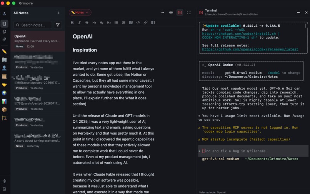The width and height of the screenshot is (310, 194).
Task: Insert a numbered list
Action: coord(123,23)
